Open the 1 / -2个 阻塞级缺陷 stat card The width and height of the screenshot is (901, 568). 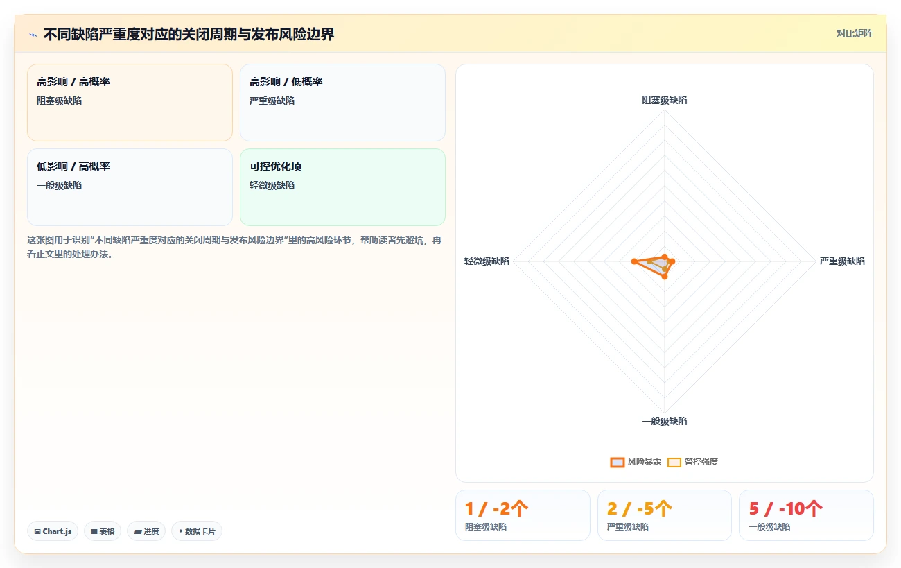click(x=523, y=515)
